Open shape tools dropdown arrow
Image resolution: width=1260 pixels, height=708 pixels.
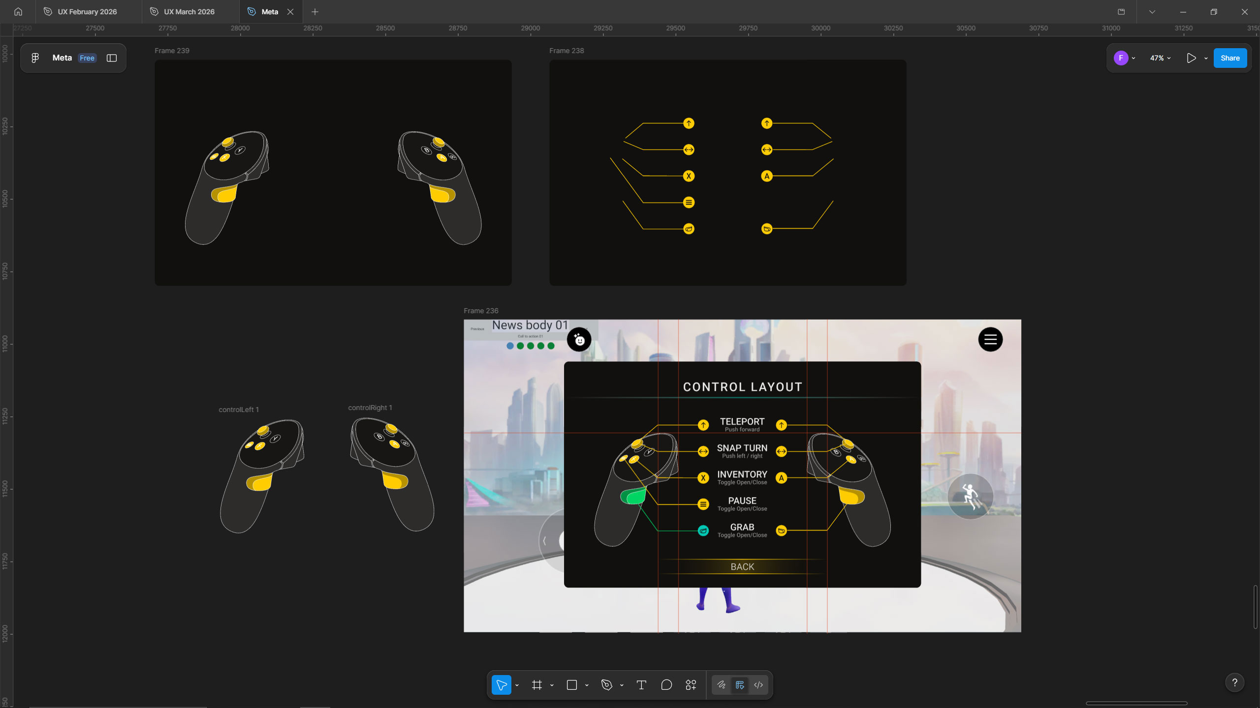587,685
